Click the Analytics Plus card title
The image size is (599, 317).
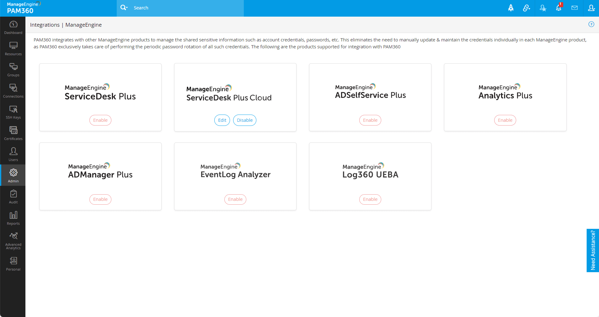pos(505,92)
